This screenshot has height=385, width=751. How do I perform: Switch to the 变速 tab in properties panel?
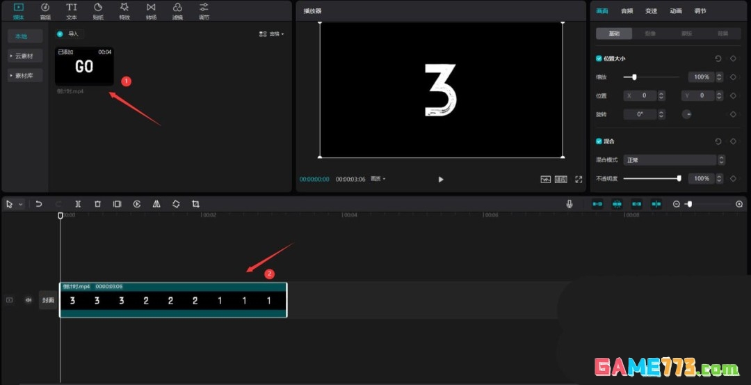(x=651, y=11)
